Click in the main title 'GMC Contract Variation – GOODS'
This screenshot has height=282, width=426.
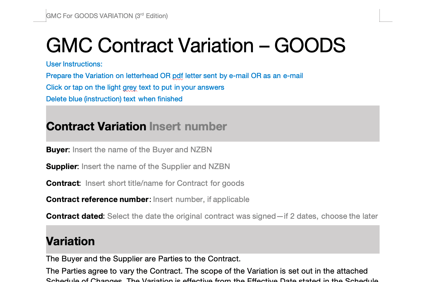point(196,45)
